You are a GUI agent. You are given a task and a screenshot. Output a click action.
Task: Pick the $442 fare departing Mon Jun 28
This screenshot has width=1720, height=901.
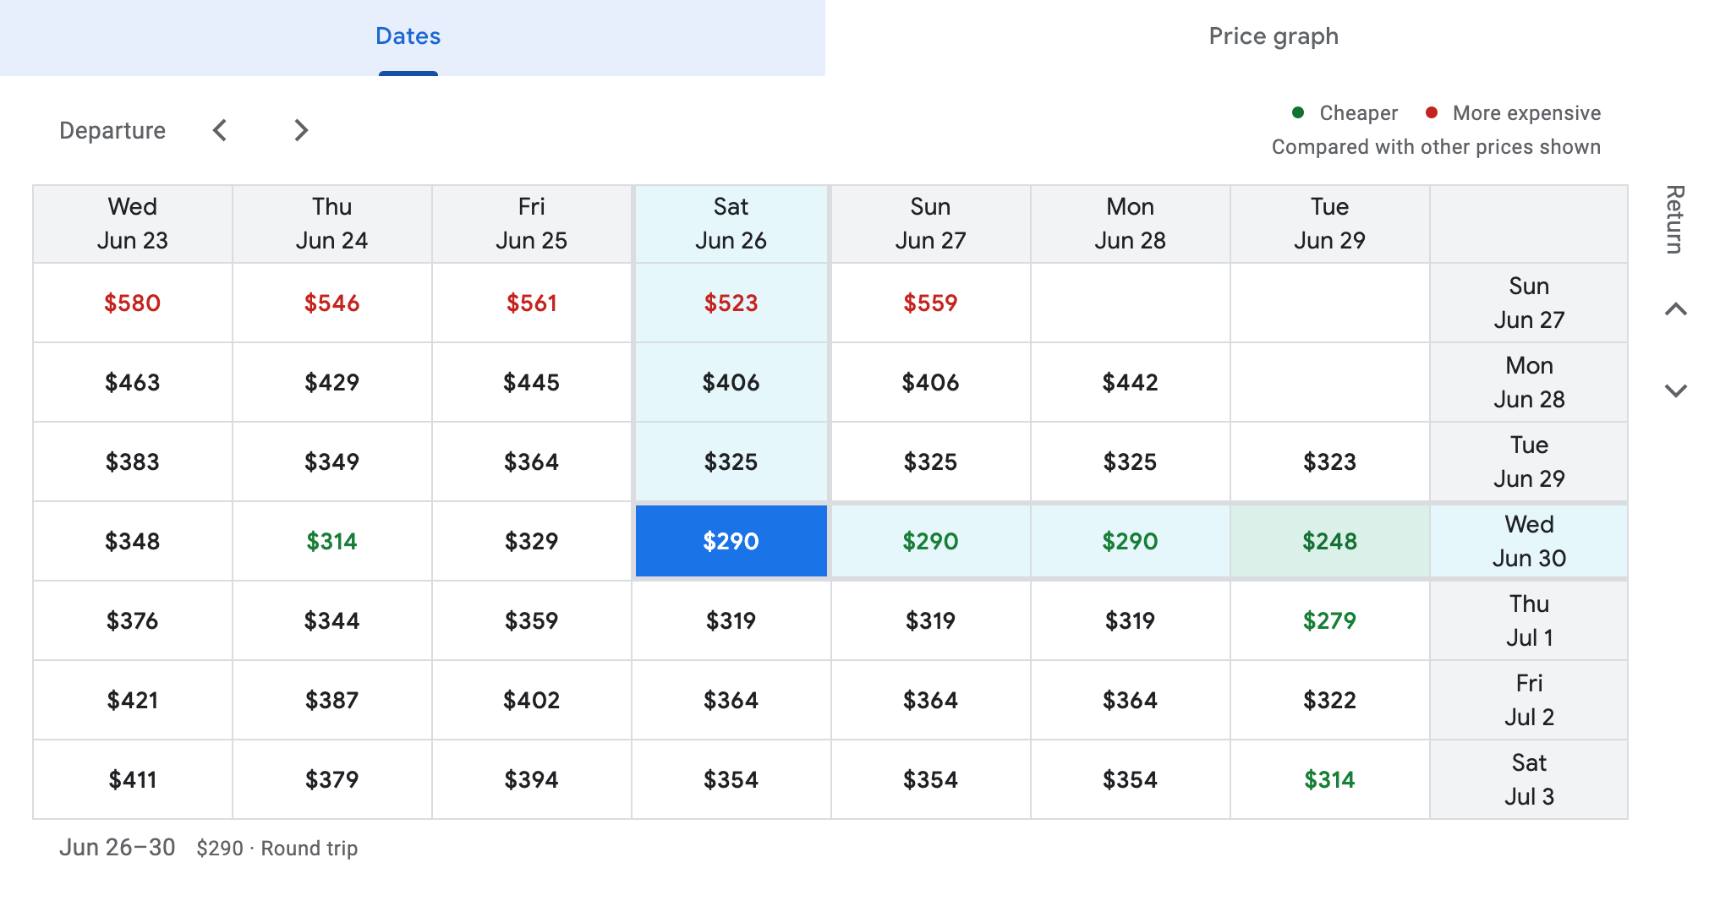1130,382
